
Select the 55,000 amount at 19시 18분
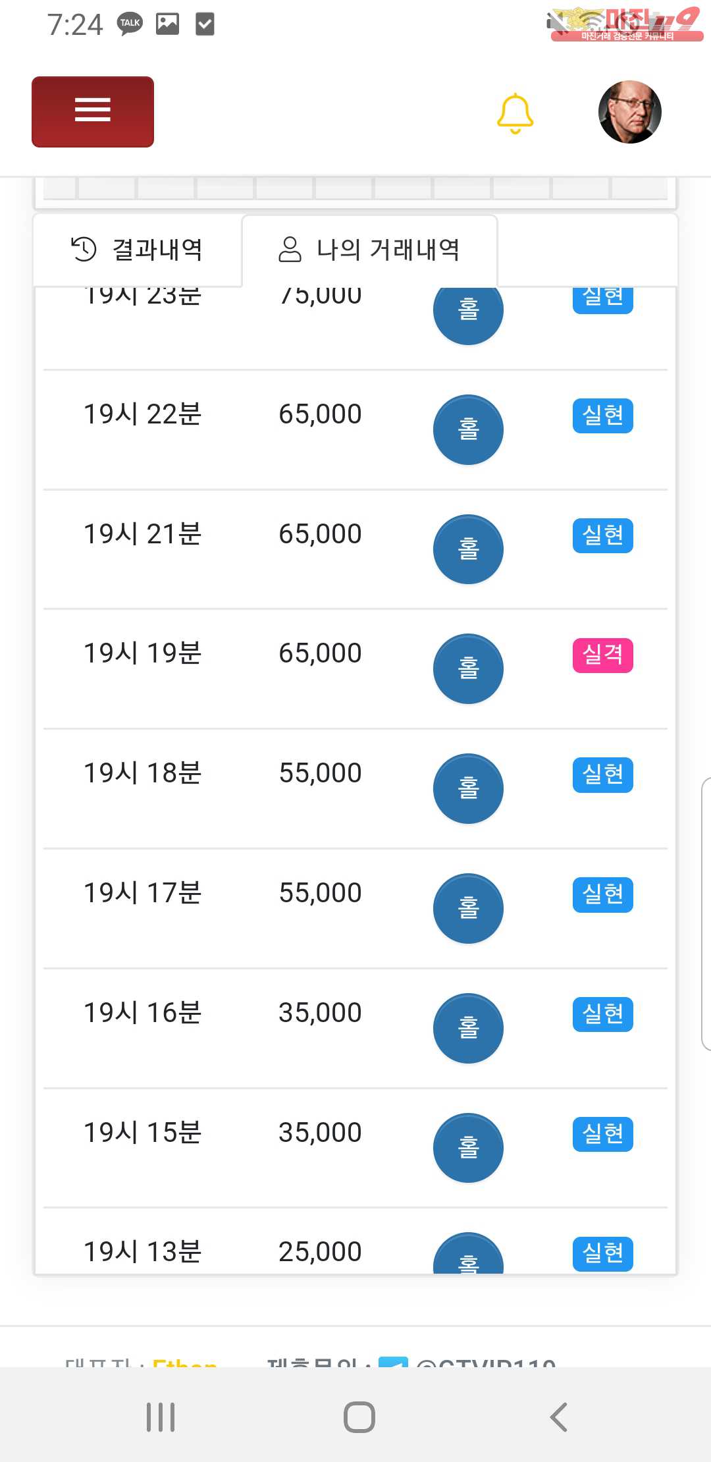[320, 773]
